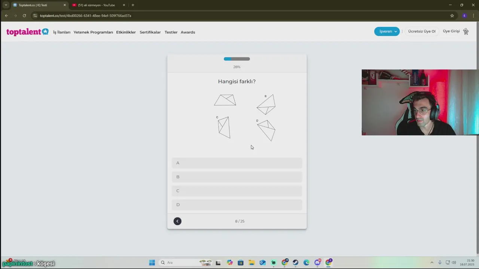This screenshot has width=479, height=269.
Task: Open the volume tray icon
Action: coord(454,263)
